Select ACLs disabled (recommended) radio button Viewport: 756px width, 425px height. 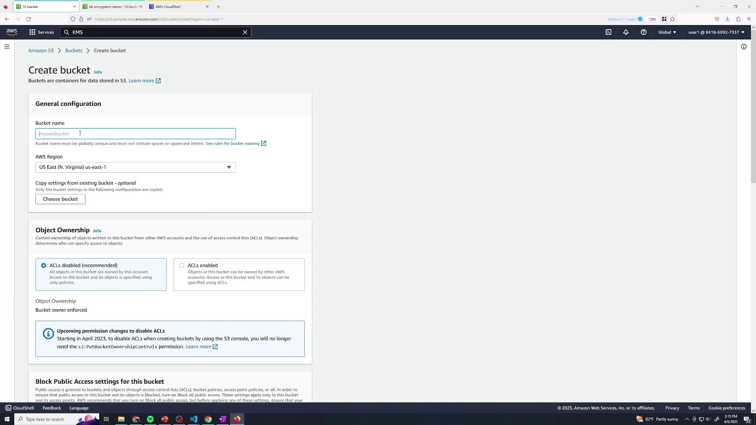(43, 266)
